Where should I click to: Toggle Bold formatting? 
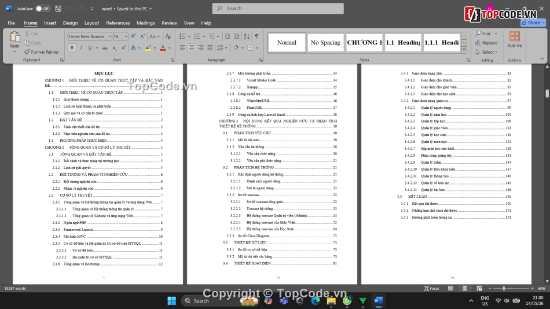pos(72,47)
